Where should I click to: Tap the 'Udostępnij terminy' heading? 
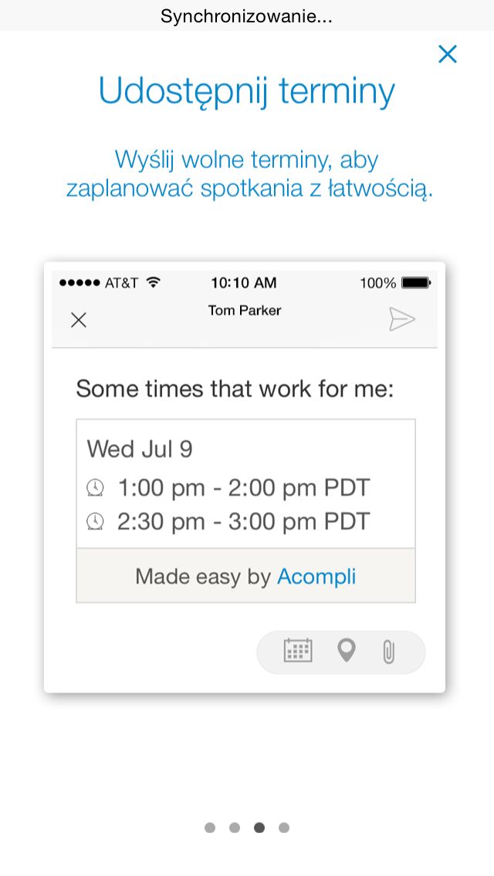tap(247, 92)
